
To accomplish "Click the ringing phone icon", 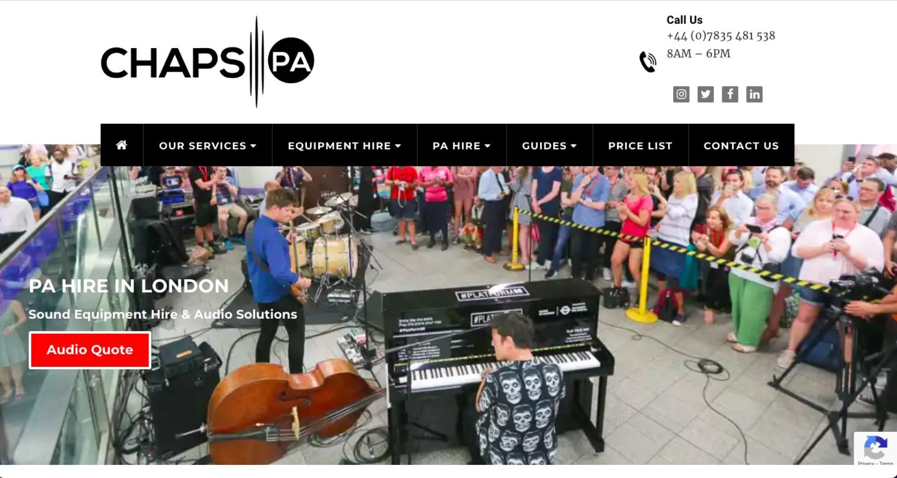I will pos(648,62).
